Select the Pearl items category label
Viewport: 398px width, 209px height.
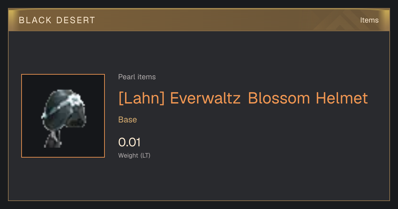point(137,77)
